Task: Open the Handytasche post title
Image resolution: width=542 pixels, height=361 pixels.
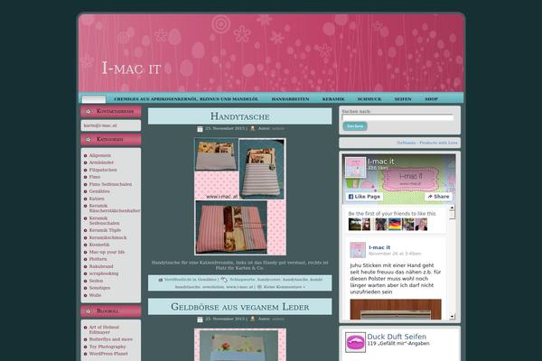Action: (x=239, y=116)
